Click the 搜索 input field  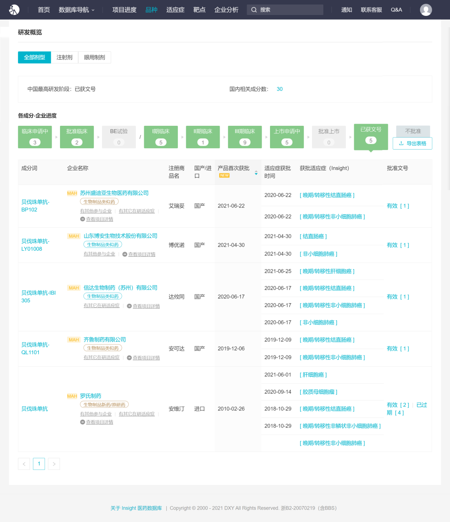pos(285,10)
